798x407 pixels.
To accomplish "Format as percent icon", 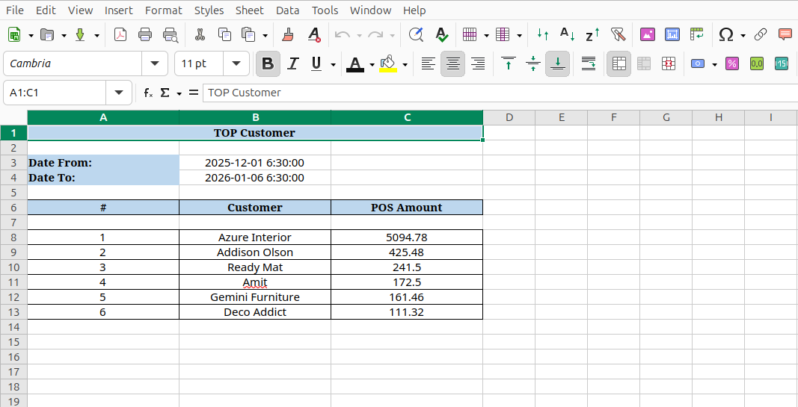I will coord(732,63).
